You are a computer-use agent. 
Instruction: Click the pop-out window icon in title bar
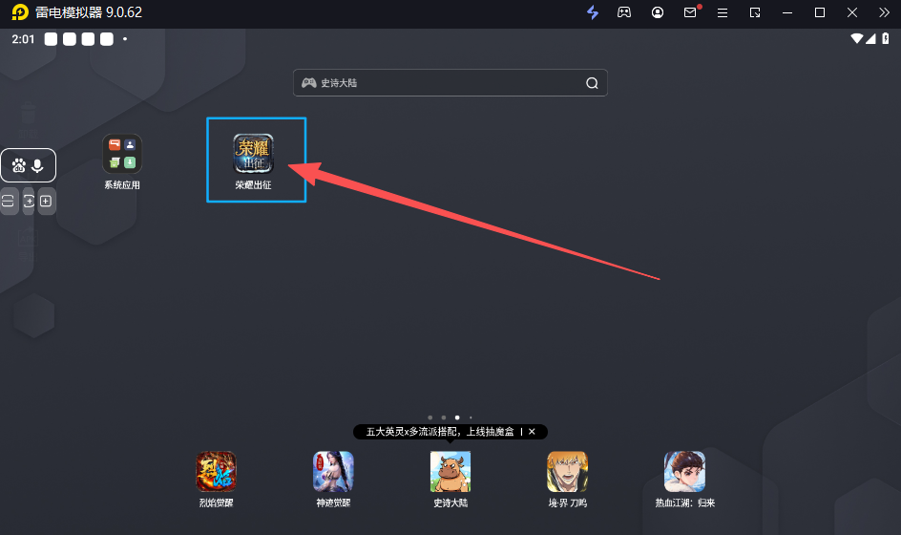coord(755,12)
